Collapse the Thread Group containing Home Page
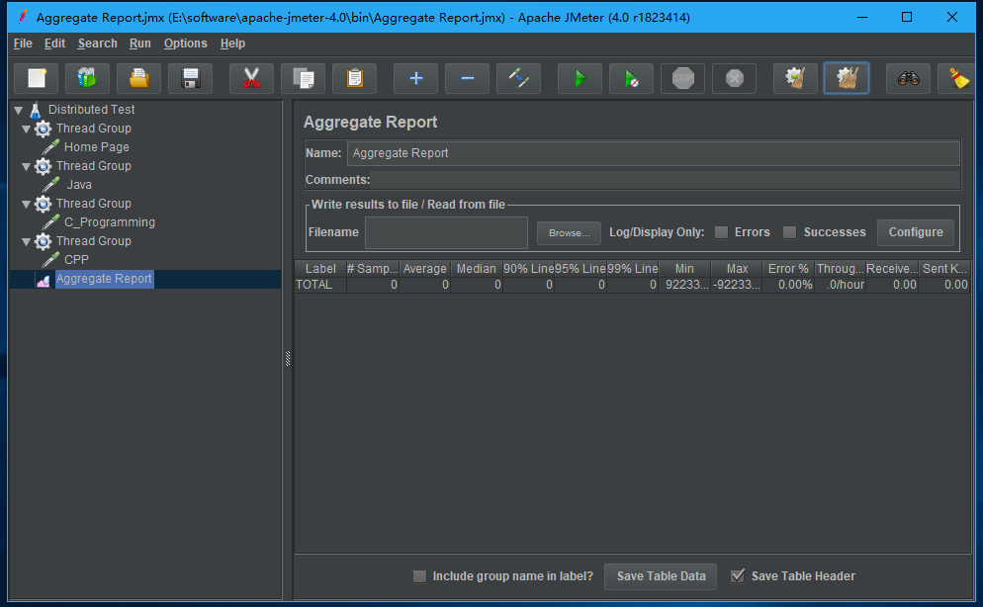Screen dimensions: 983x607 (x=27, y=129)
